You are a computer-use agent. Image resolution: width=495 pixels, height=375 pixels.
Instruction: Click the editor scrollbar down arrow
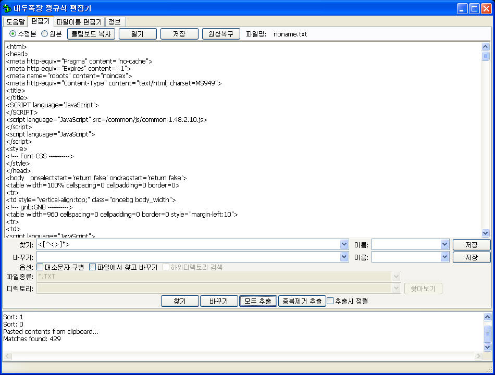[485, 233]
